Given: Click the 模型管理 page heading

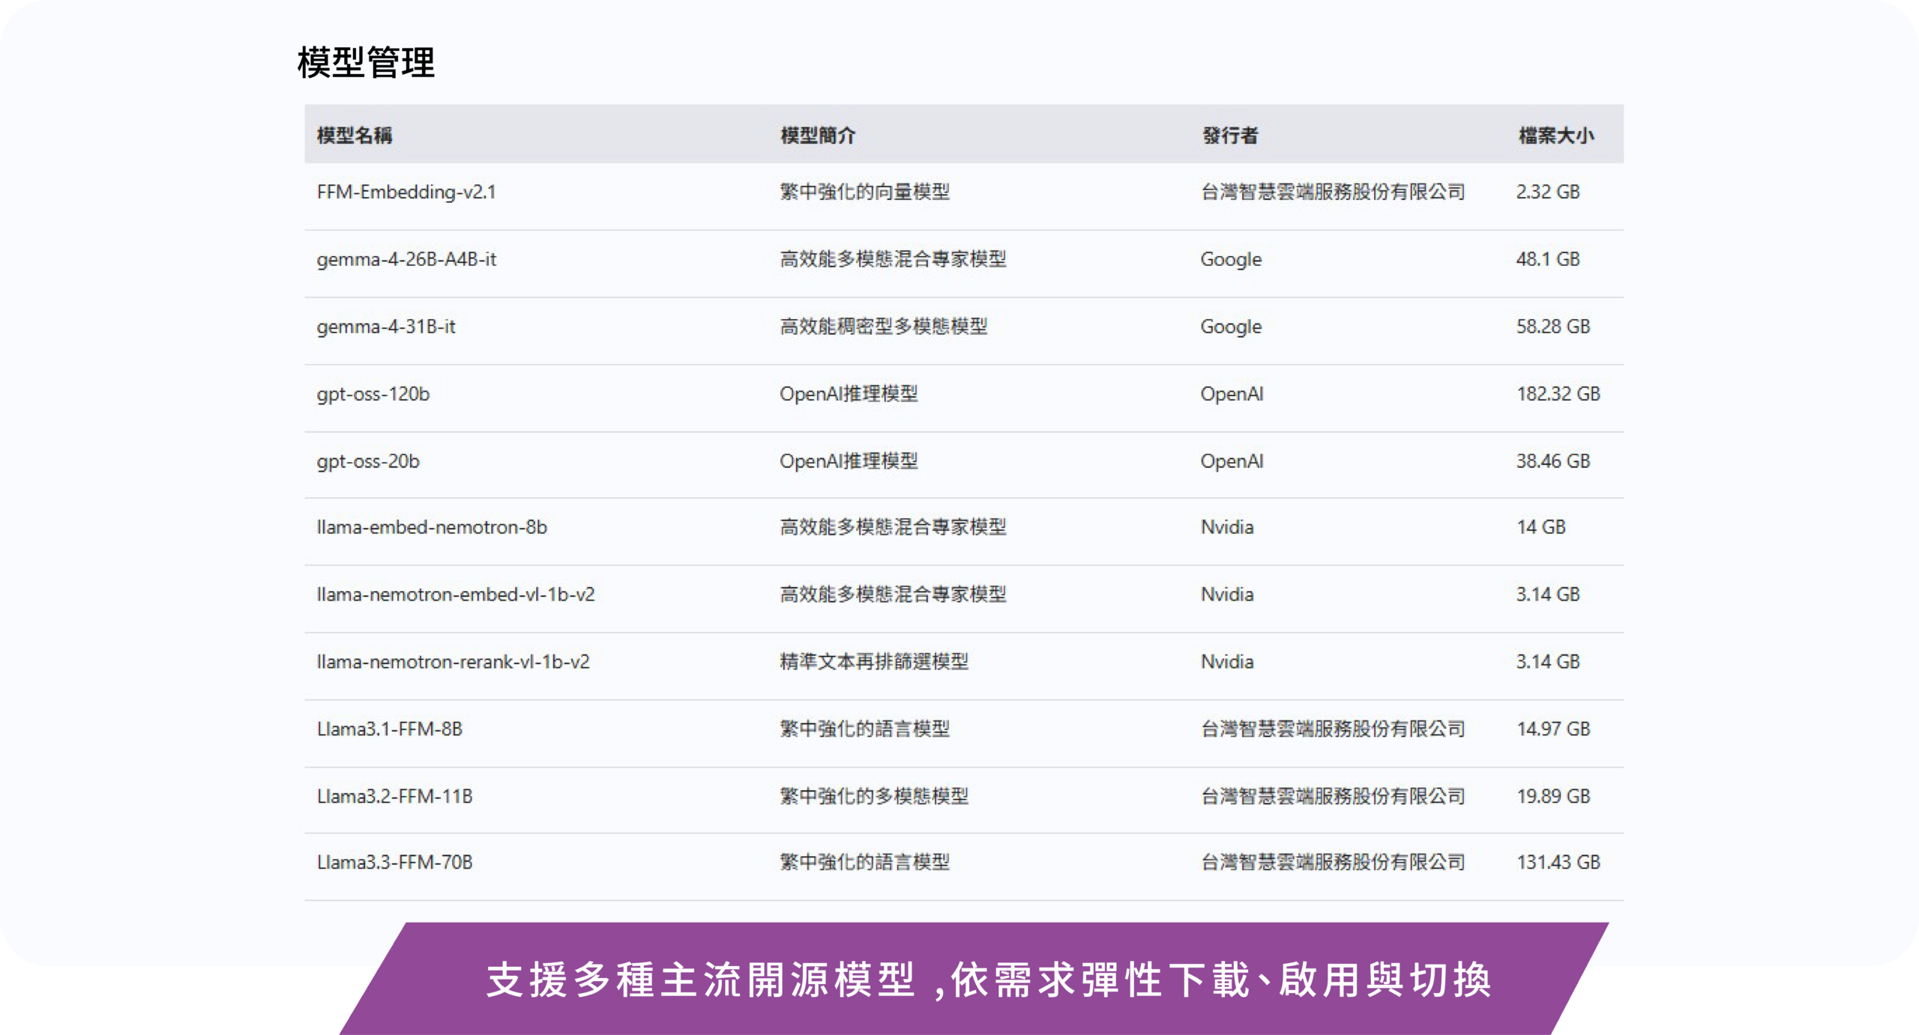Looking at the screenshot, I should (x=366, y=62).
